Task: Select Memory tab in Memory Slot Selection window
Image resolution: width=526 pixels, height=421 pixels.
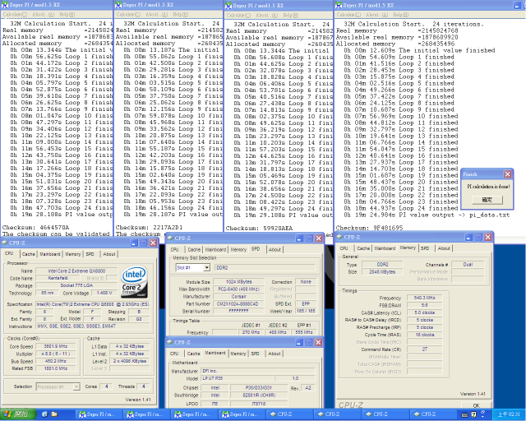Action: coord(238,249)
